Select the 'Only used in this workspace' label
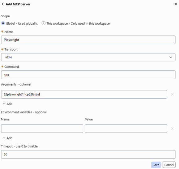The image size is (179, 169). [x=91, y=23]
